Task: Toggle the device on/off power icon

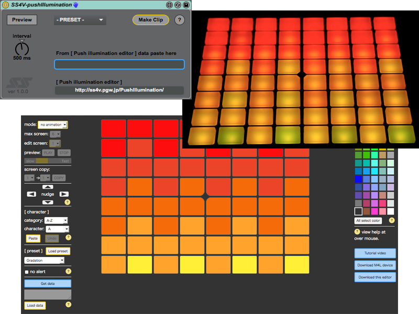Action: 6,5
